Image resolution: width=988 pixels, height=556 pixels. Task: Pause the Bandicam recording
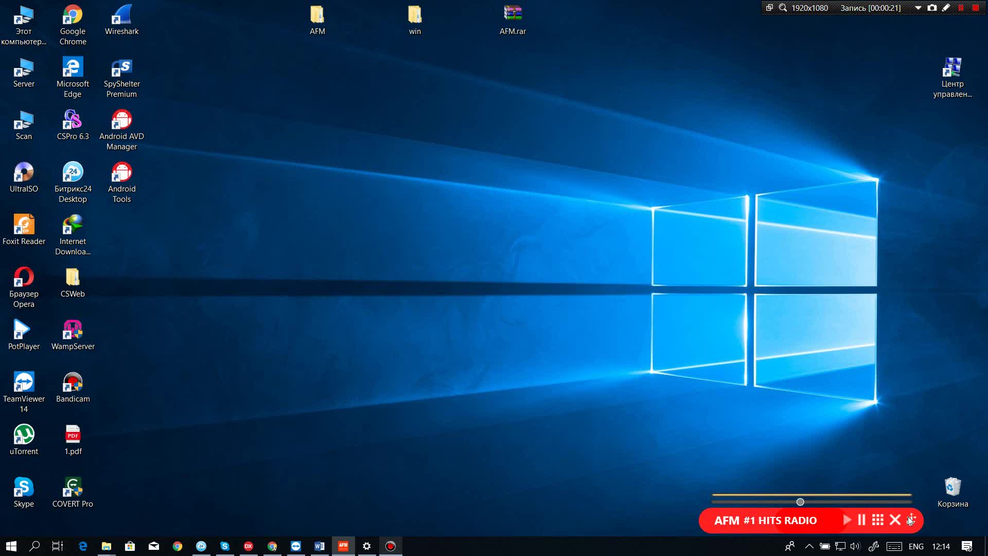click(961, 8)
